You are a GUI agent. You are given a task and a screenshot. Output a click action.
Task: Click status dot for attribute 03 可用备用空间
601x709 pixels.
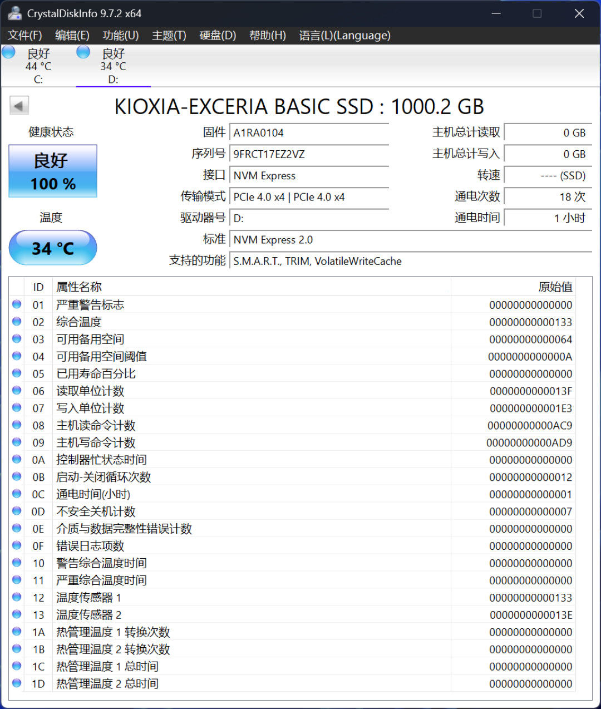(17, 339)
